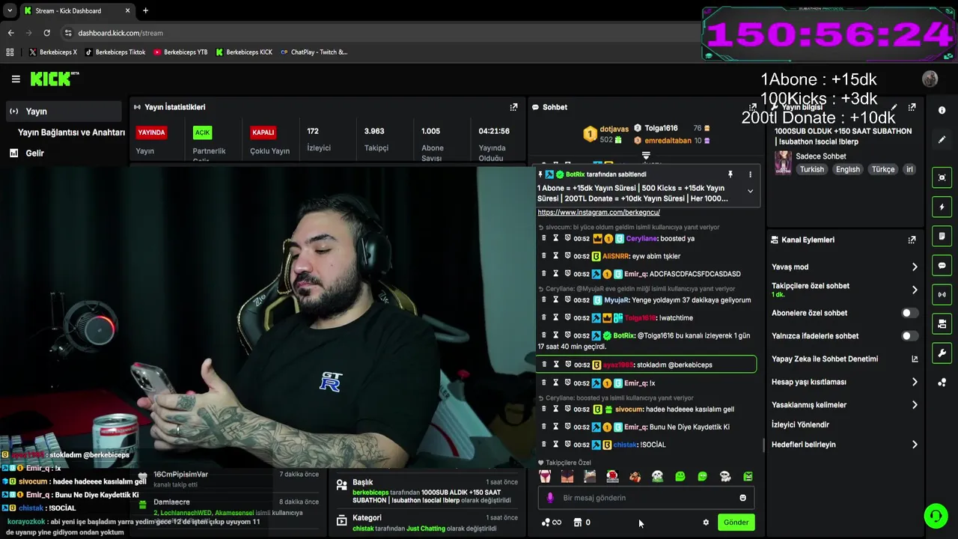Edit stream info with the Yayın bilgisi pencil

pyautogui.click(x=894, y=107)
